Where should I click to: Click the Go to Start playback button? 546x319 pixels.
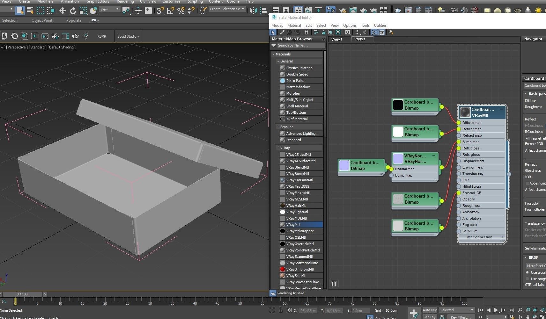481,310
